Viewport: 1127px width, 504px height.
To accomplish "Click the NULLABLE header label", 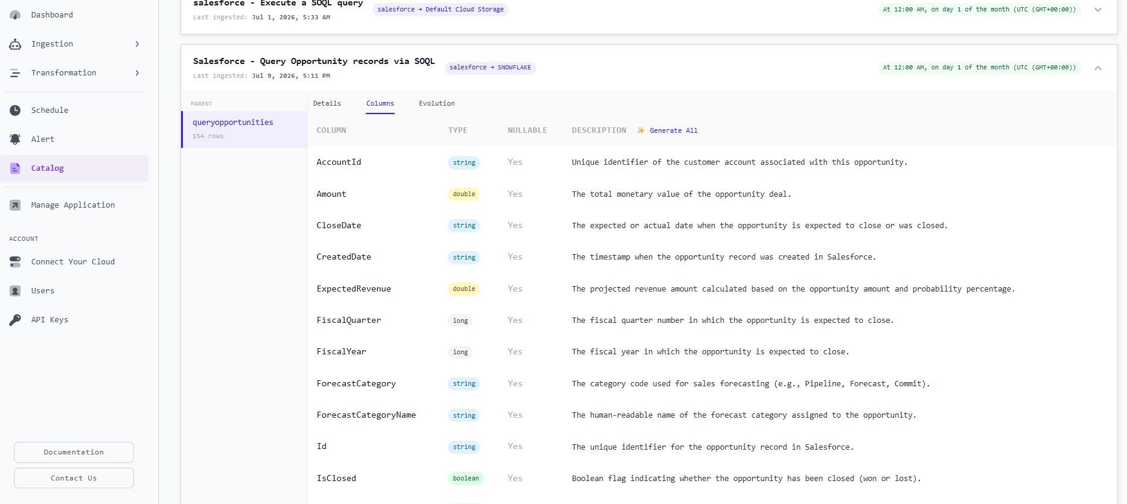I will click(x=527, y=130).
